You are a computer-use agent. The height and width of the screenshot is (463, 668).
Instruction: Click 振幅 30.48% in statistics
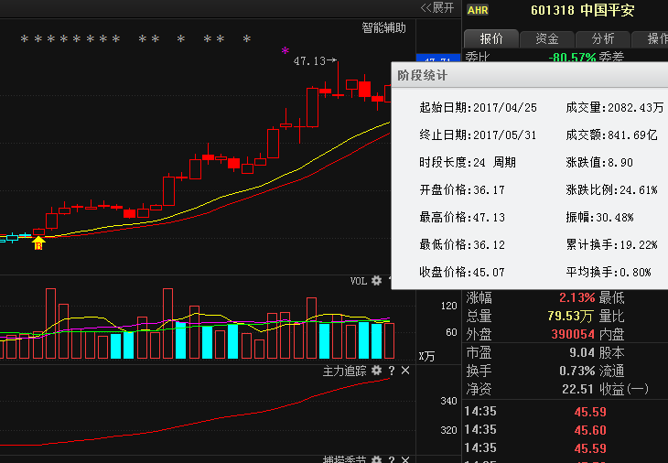point(600,217)
